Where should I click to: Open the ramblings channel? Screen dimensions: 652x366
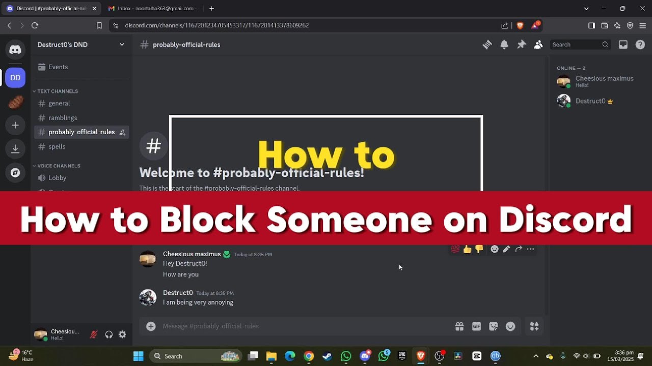(x=81, y=117)
